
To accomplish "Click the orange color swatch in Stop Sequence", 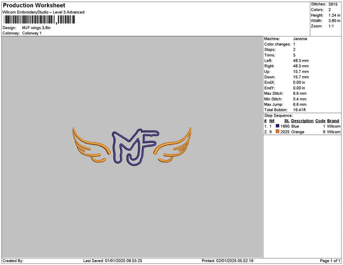I will (x=277, y=131).
